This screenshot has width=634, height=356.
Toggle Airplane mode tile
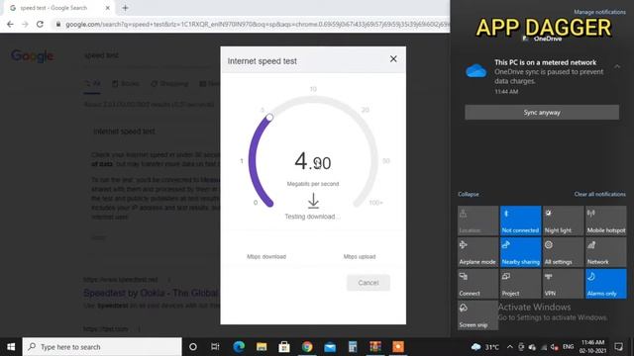click(x=477, y=252)
